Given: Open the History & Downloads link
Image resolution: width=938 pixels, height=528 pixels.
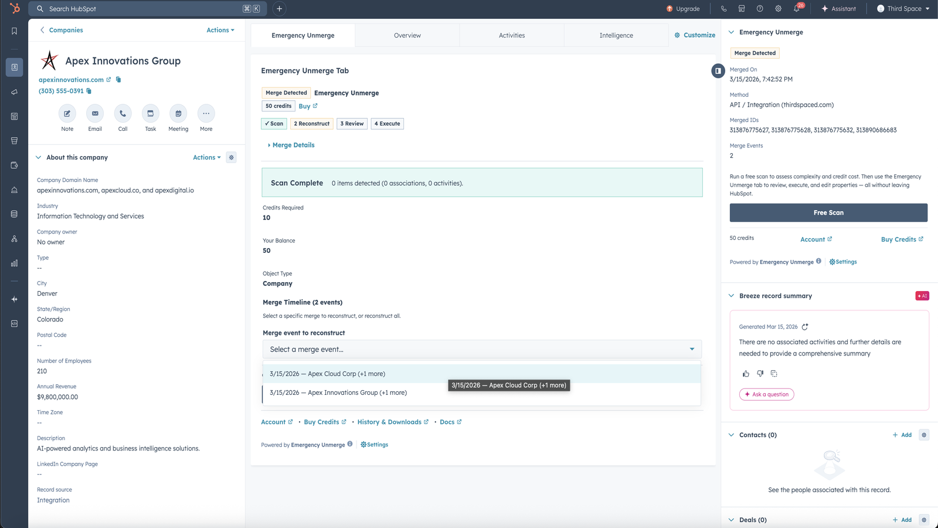Looking at the screenshot, I should (x=389, y=422).
